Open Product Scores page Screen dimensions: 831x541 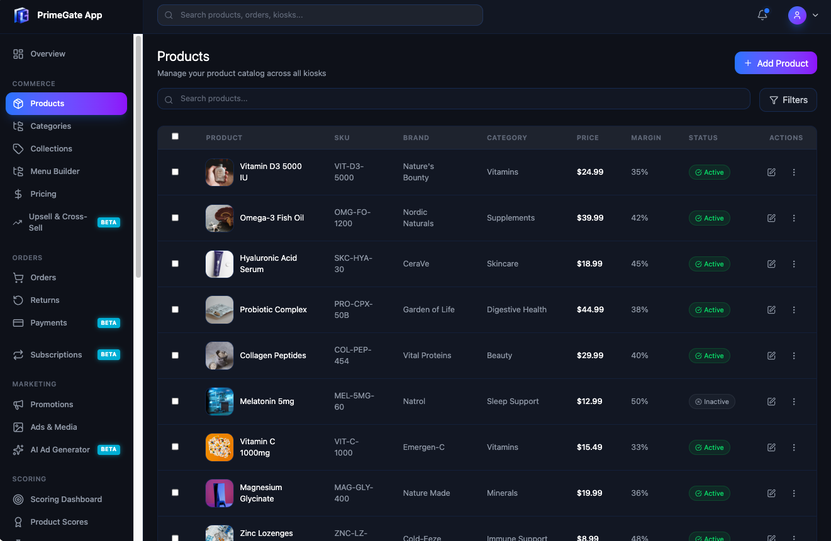pos(66,522)
